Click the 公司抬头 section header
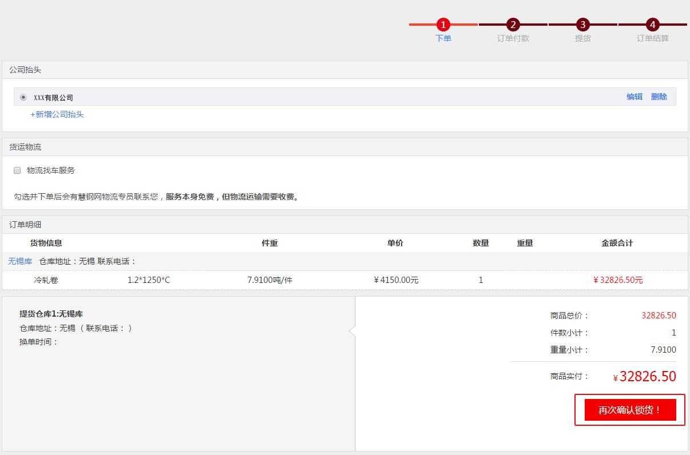Viewport: 690px width, 455px height. pos(25,70)
